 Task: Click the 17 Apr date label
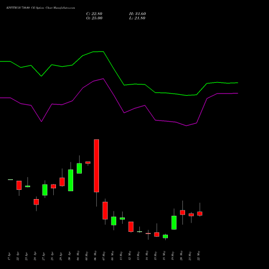9,256
